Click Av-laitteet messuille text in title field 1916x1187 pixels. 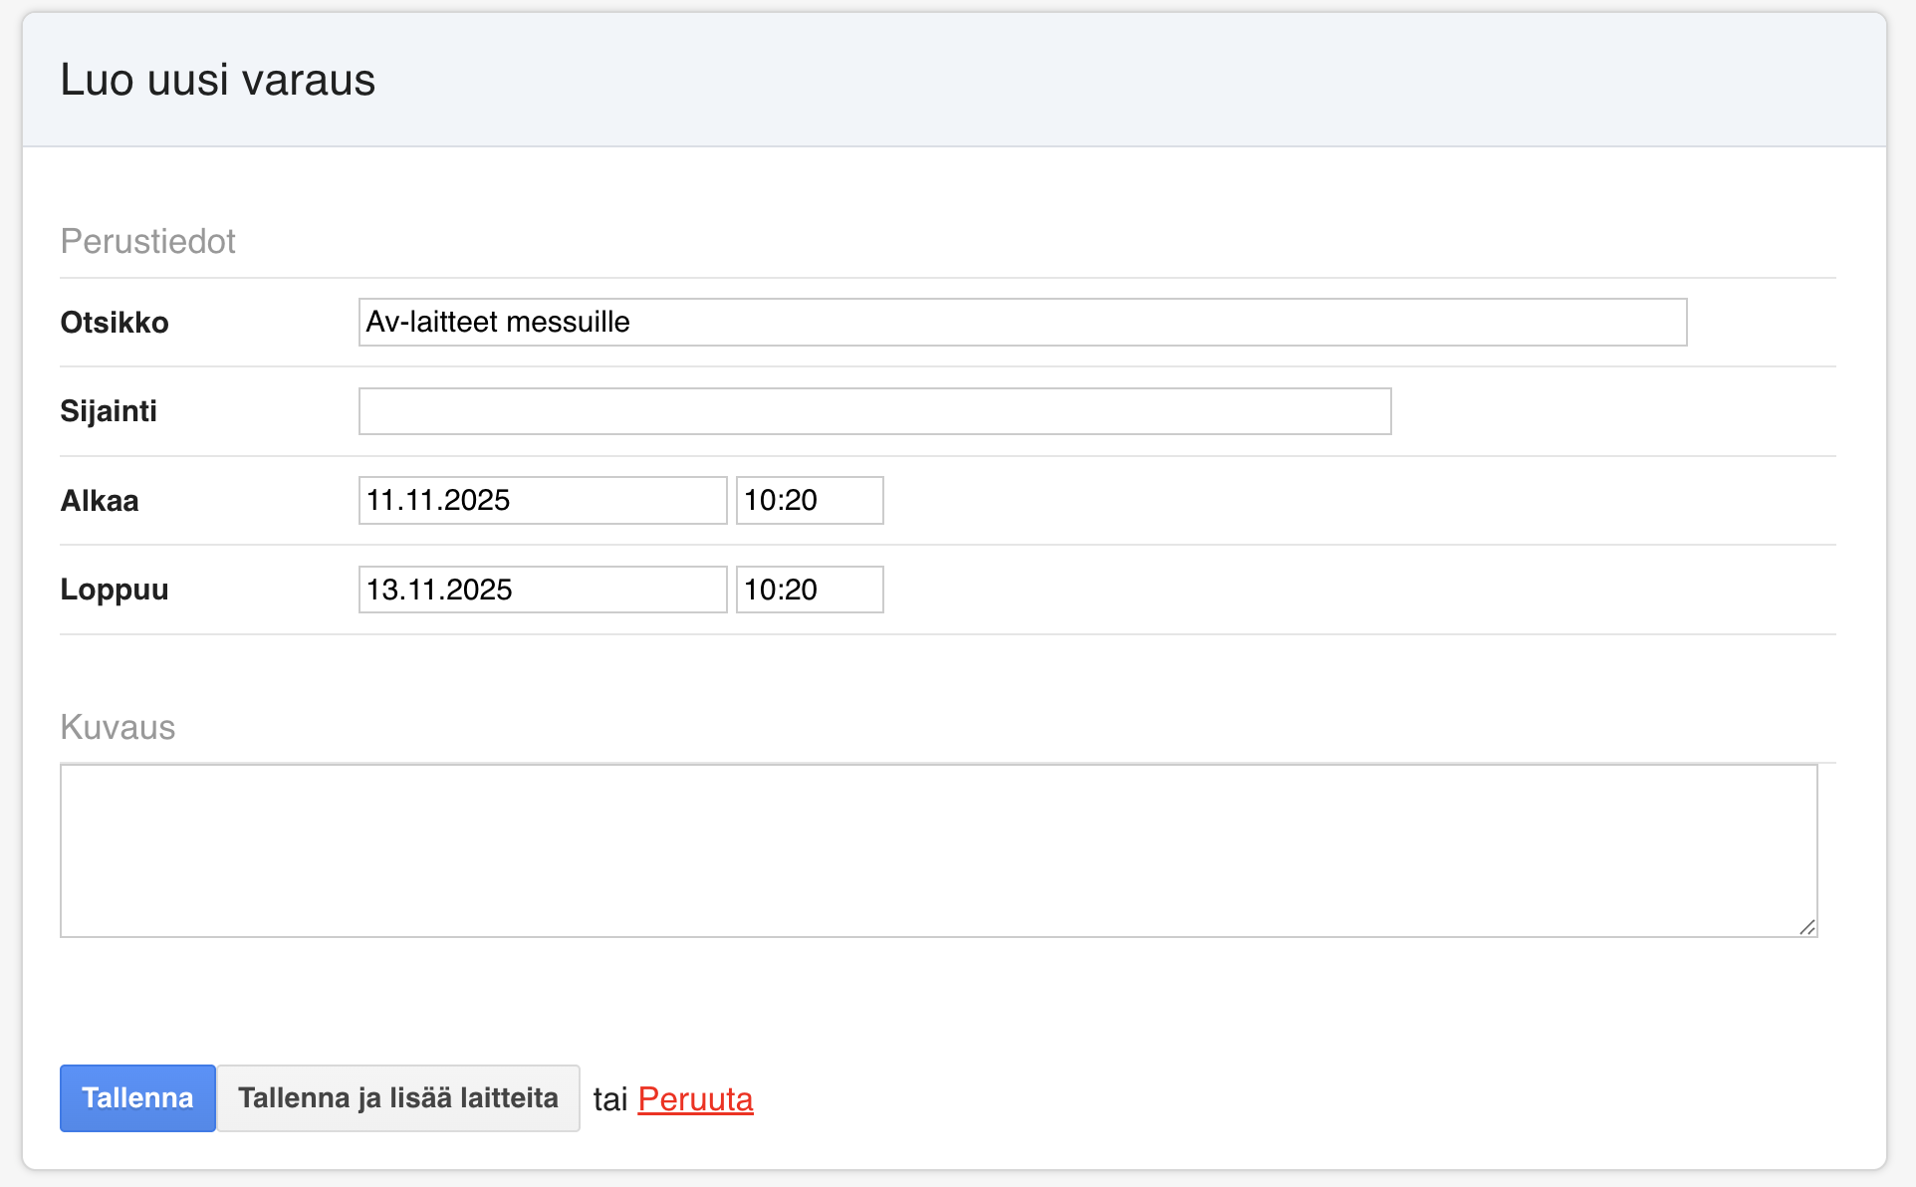coord(498,322)
